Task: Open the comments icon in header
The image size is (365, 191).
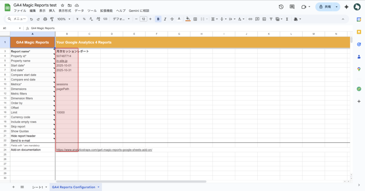Action: tap(292, 7)
